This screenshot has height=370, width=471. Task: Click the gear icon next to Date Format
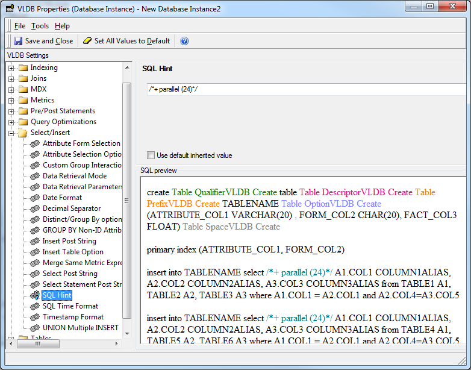coord(35,198)
